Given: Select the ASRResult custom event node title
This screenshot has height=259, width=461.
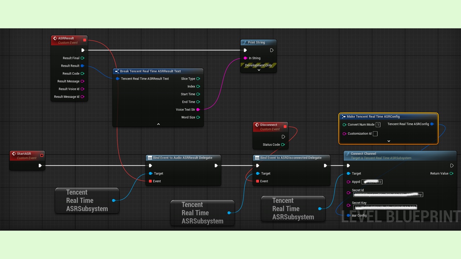Looking at the screenshot, I should pyautogui.click(x=66, y=38).
